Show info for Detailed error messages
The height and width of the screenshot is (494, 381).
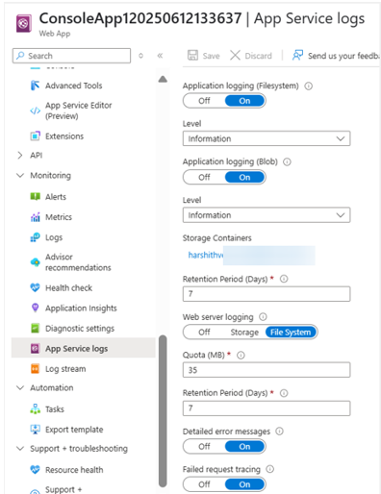point(279,432)
